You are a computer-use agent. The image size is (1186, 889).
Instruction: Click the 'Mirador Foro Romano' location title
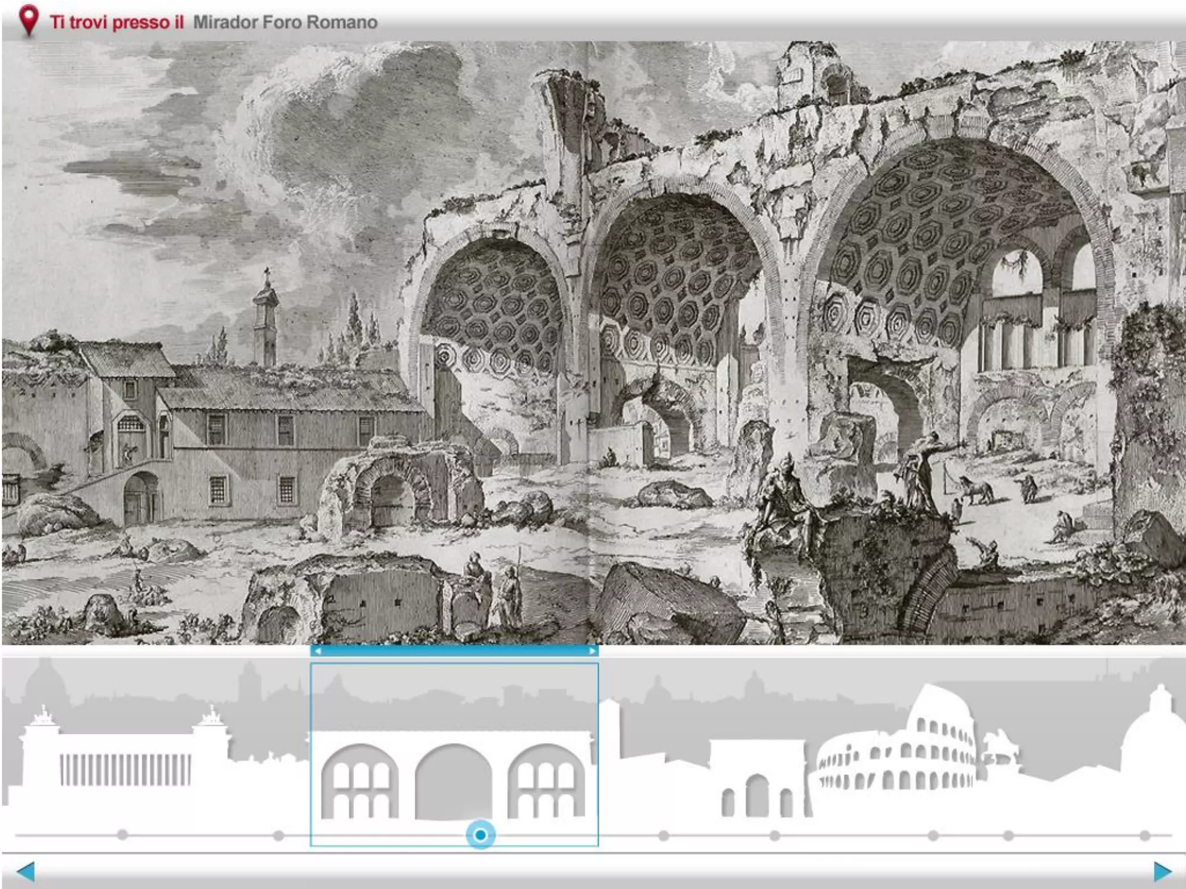pyautogui.click(x=285, y=23)
